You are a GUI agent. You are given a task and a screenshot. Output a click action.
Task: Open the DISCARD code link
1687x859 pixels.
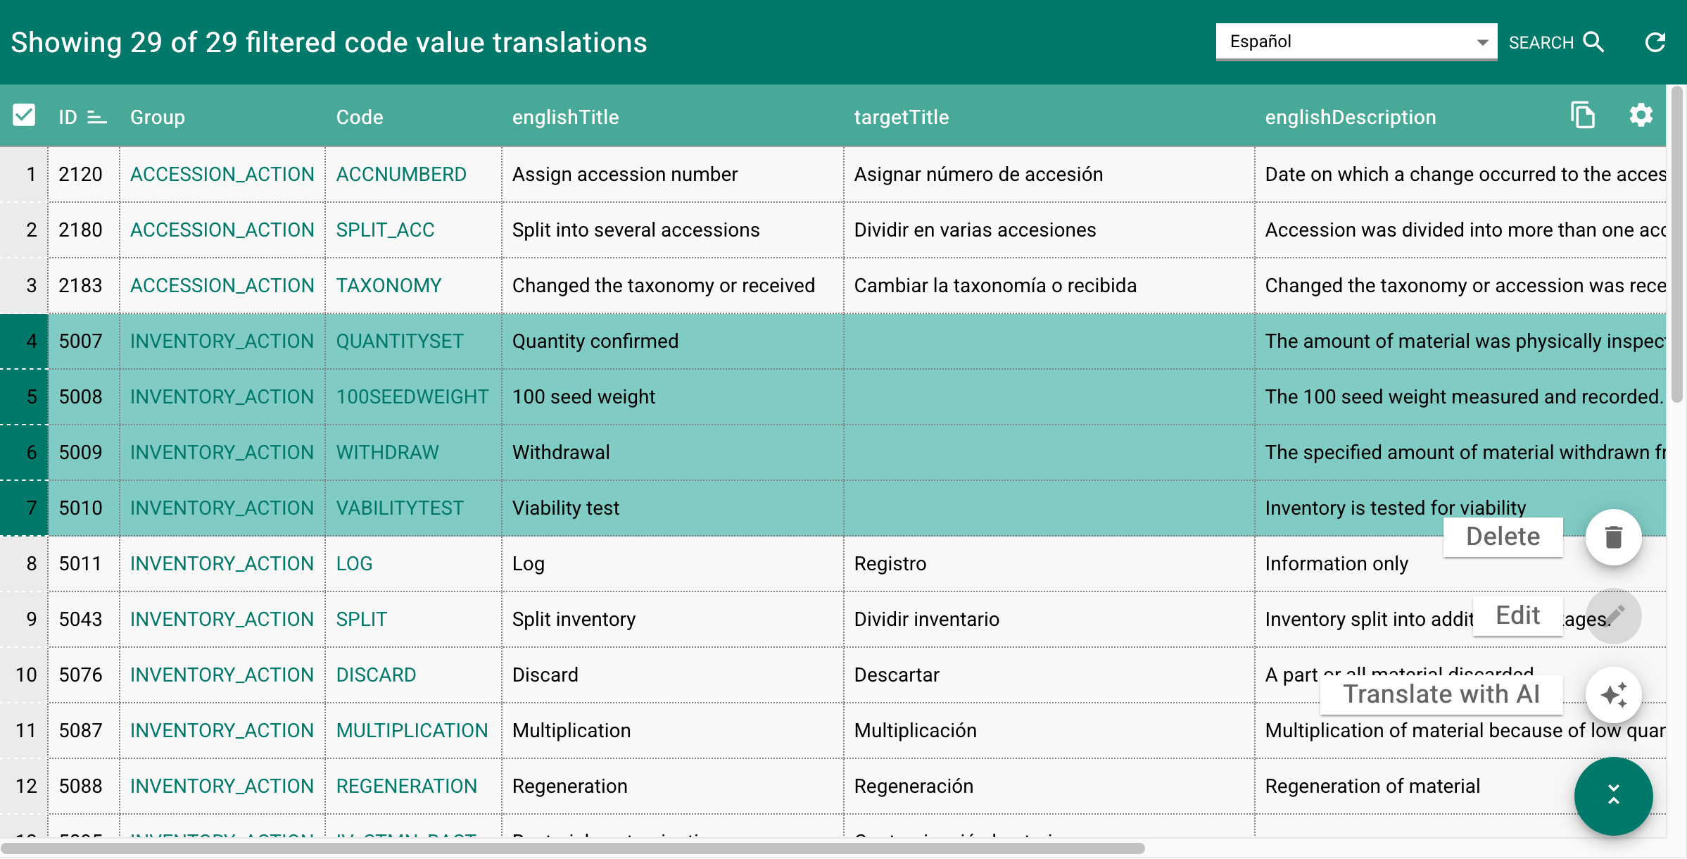point(376,675)
